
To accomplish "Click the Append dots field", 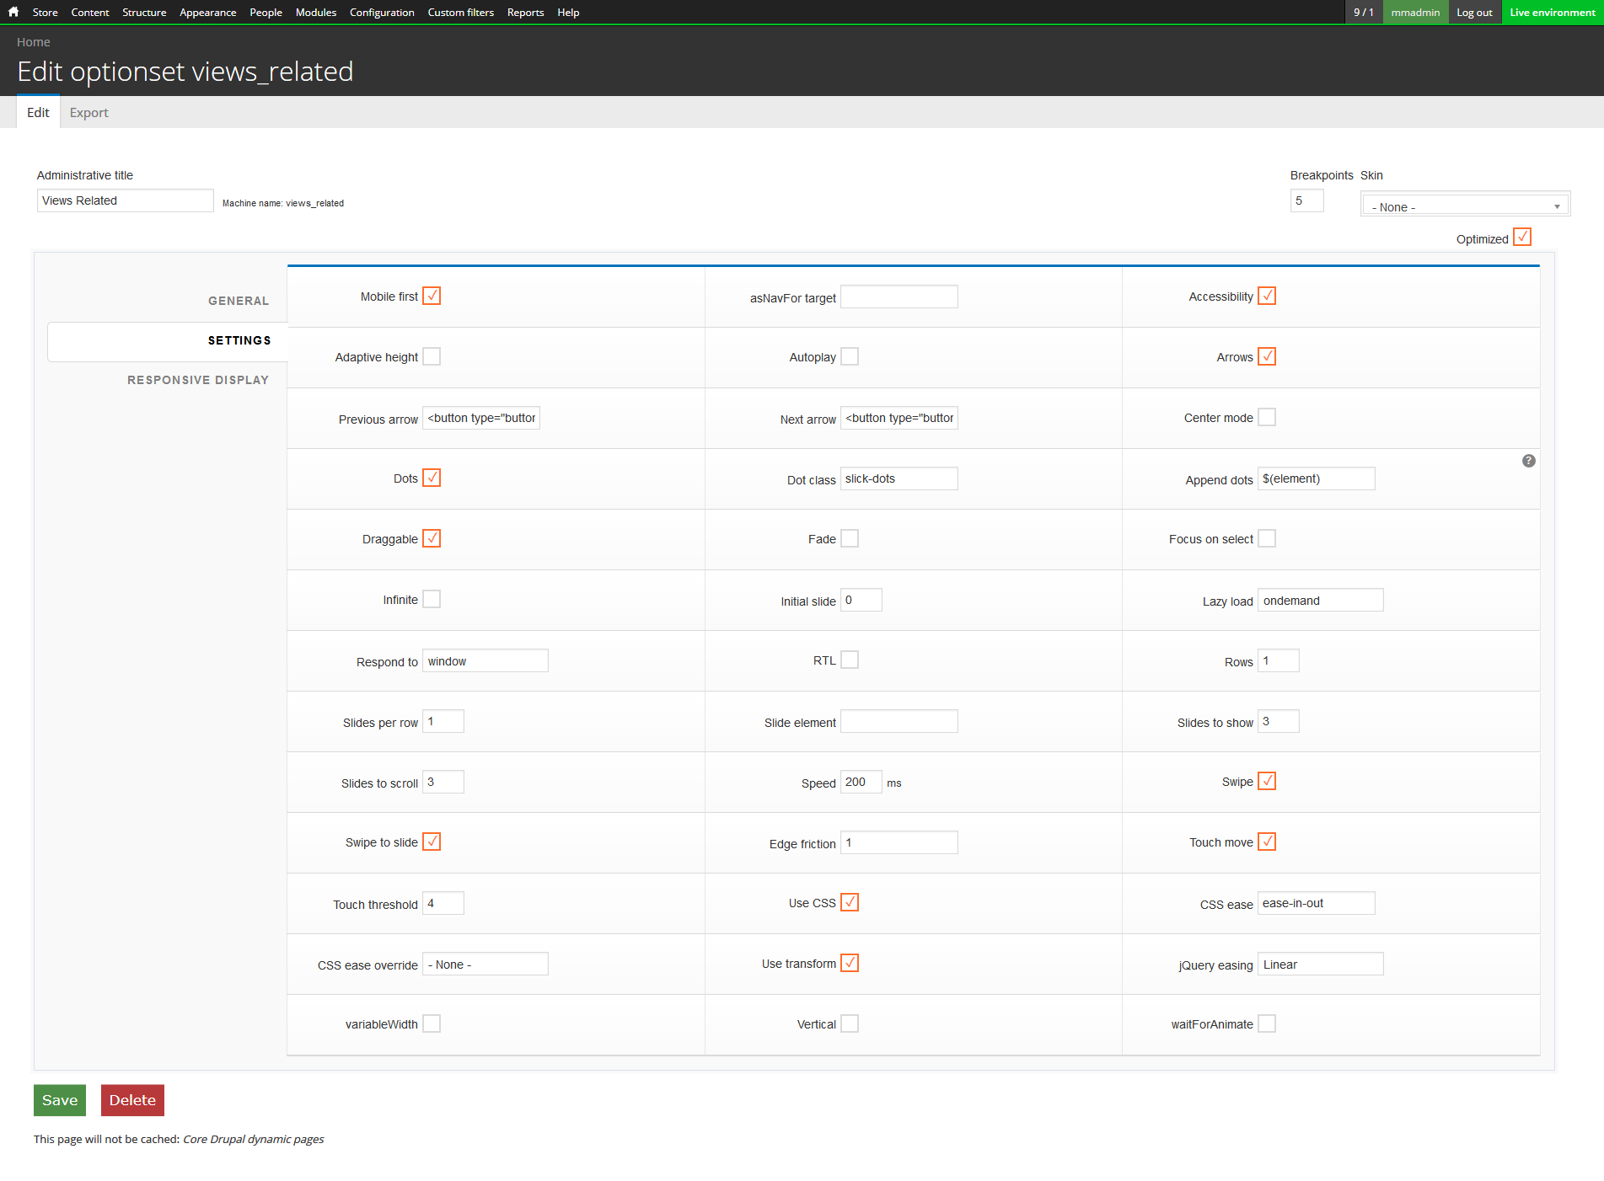I will pos(1316,478).
